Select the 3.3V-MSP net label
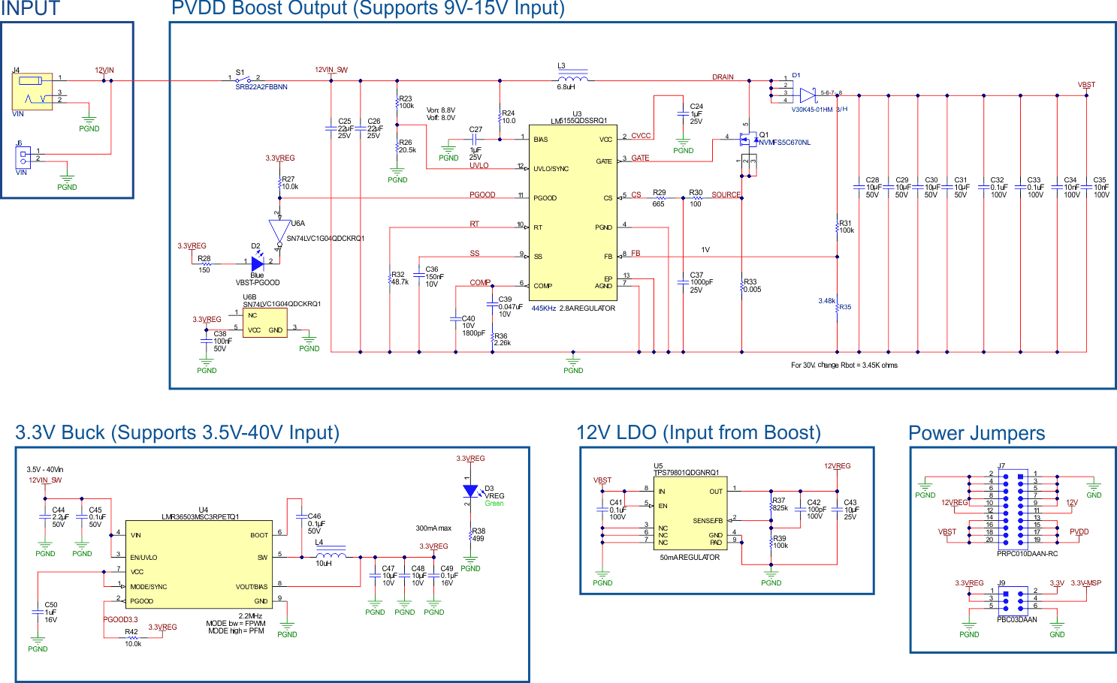 (x=1085, y=583)
